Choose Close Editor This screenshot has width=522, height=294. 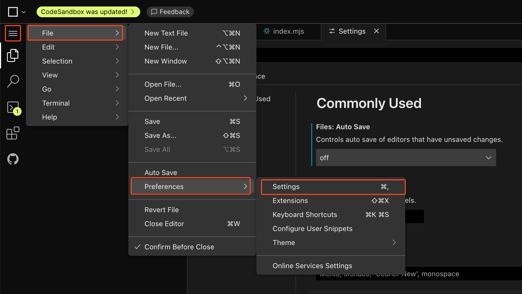(x=192, y=224)
